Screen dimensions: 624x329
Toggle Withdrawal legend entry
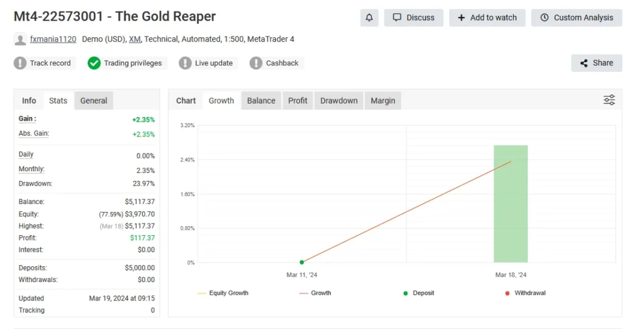pos(525,293)
